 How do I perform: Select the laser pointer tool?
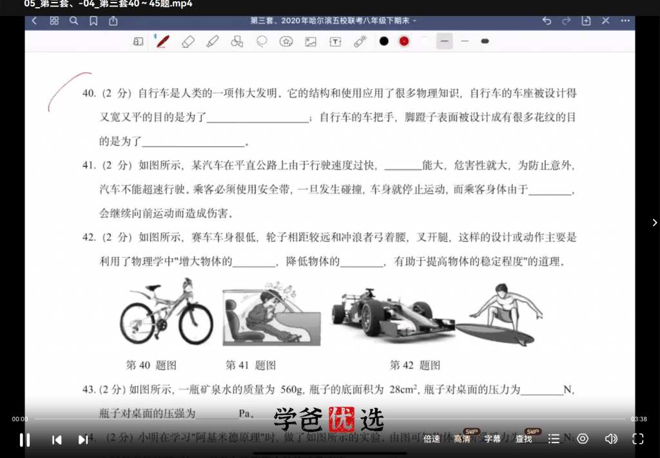360,41
